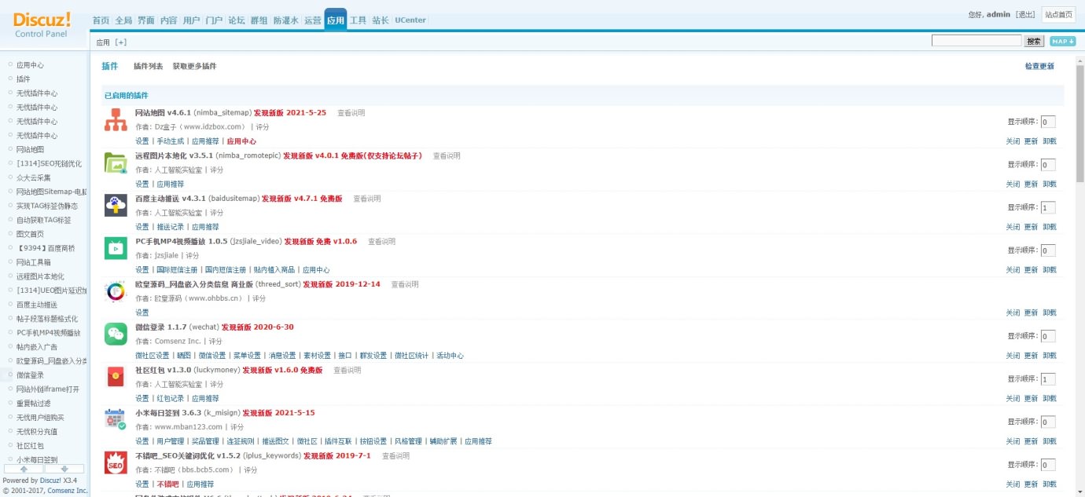Click 关闭 for the 微信登录 plugin
This screenshot has width=1085, height=497.
1013,356
